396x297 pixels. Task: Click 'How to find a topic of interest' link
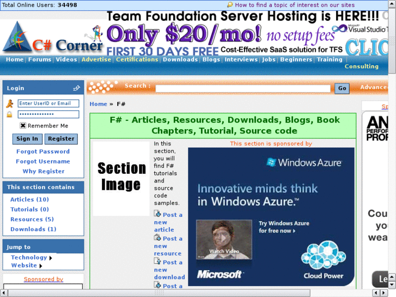pos(295,5)
